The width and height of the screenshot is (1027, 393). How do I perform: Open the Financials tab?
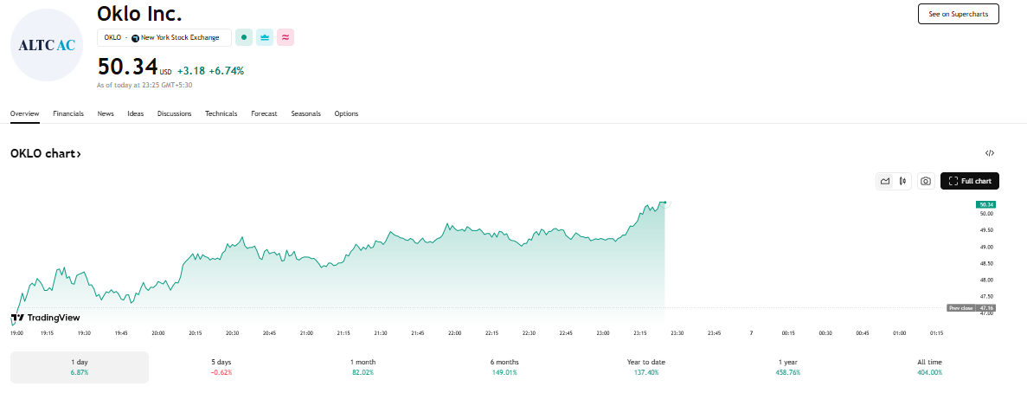68,113
